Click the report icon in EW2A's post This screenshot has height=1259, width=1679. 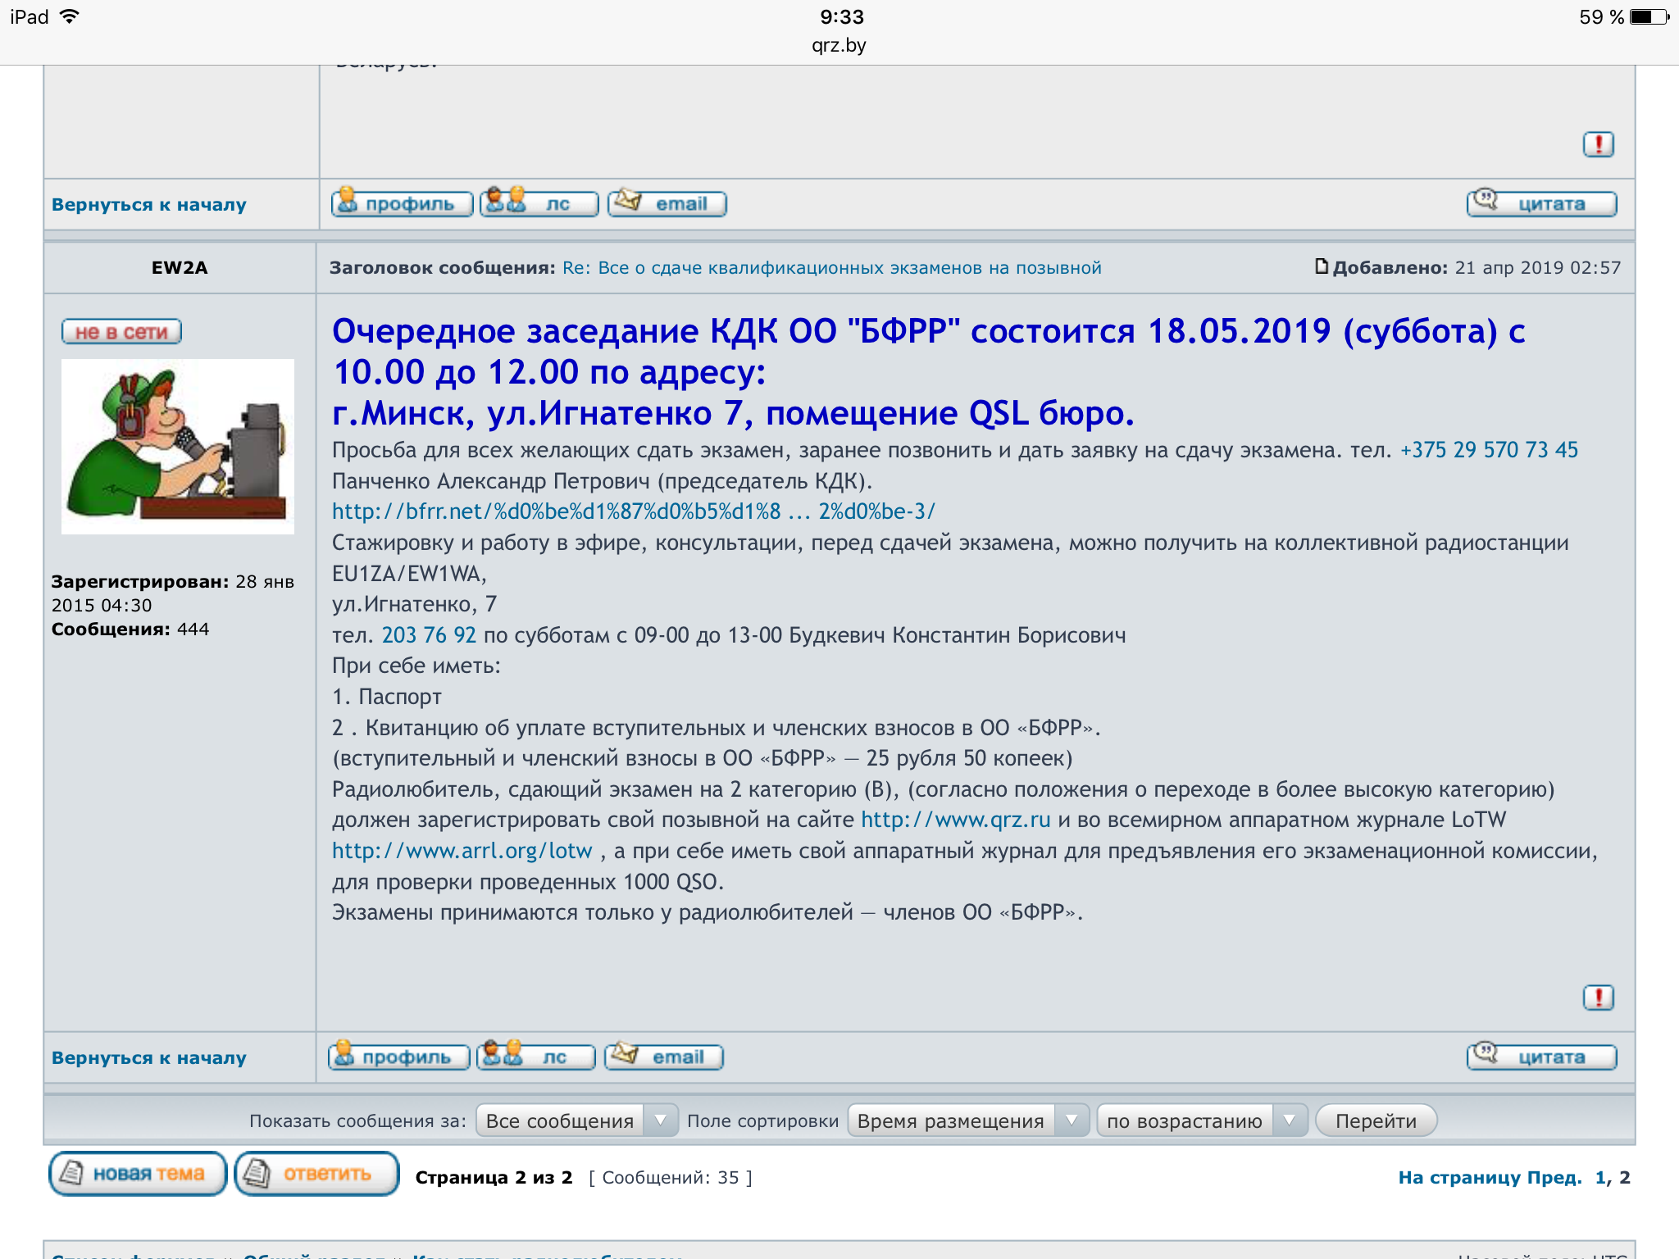(x=1598, y=998)
